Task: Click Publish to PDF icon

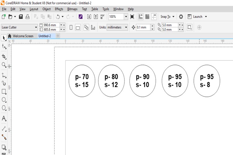Action: [x=103, y=17]
